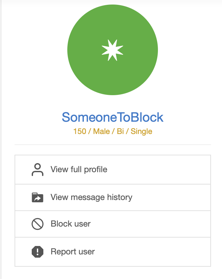This screenshot has height=279, width=222.
Task: Click the octagon exclamation icon beside Report user
Action: point(38,252)
